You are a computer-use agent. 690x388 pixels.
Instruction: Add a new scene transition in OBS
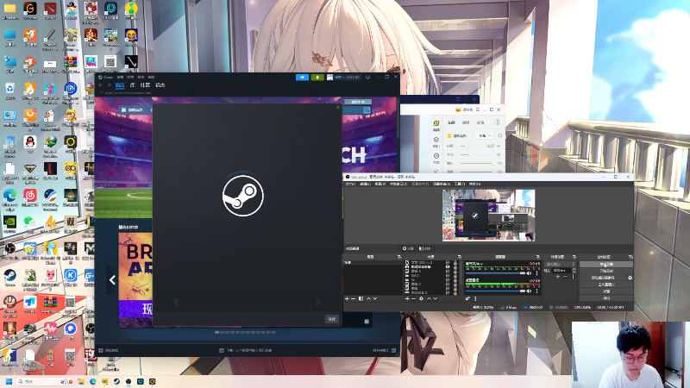tap(557, 277)
